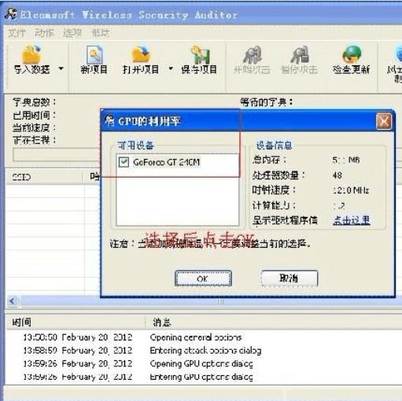Click the Start Attack (开始攻击) icon
Screen dimensions: 402x401
pyautogui.click(x=252, y=54)
